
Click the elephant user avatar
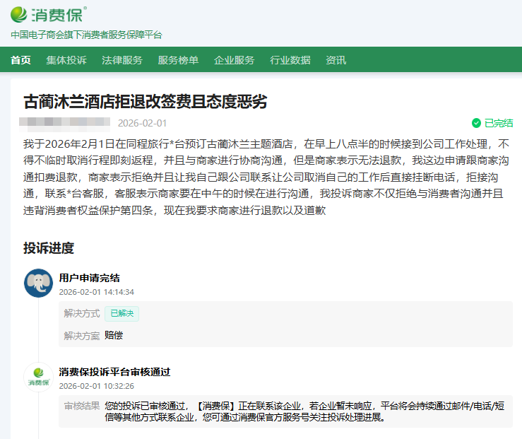(x=38, y=283)
